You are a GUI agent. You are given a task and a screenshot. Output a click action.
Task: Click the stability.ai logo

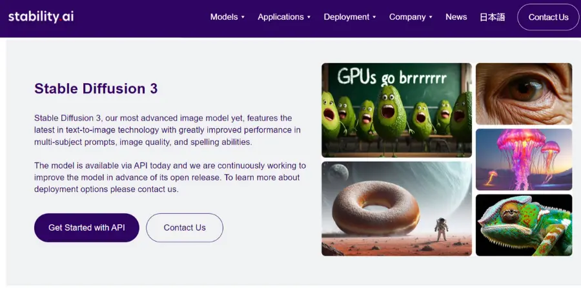41,17
